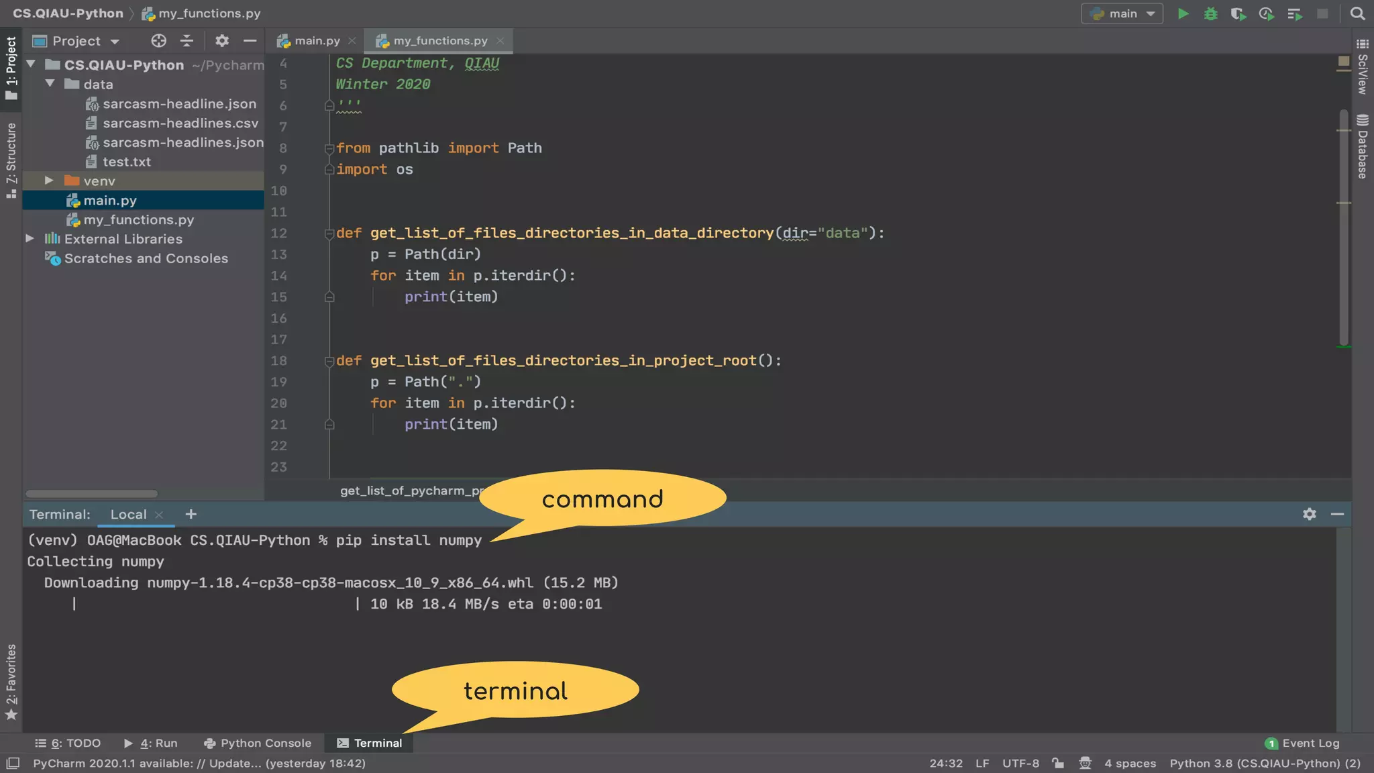Viewport: 1374px width, 773px height.
Task: Open the inspections inspector icon in status bar
Action: coord(1085,763)
